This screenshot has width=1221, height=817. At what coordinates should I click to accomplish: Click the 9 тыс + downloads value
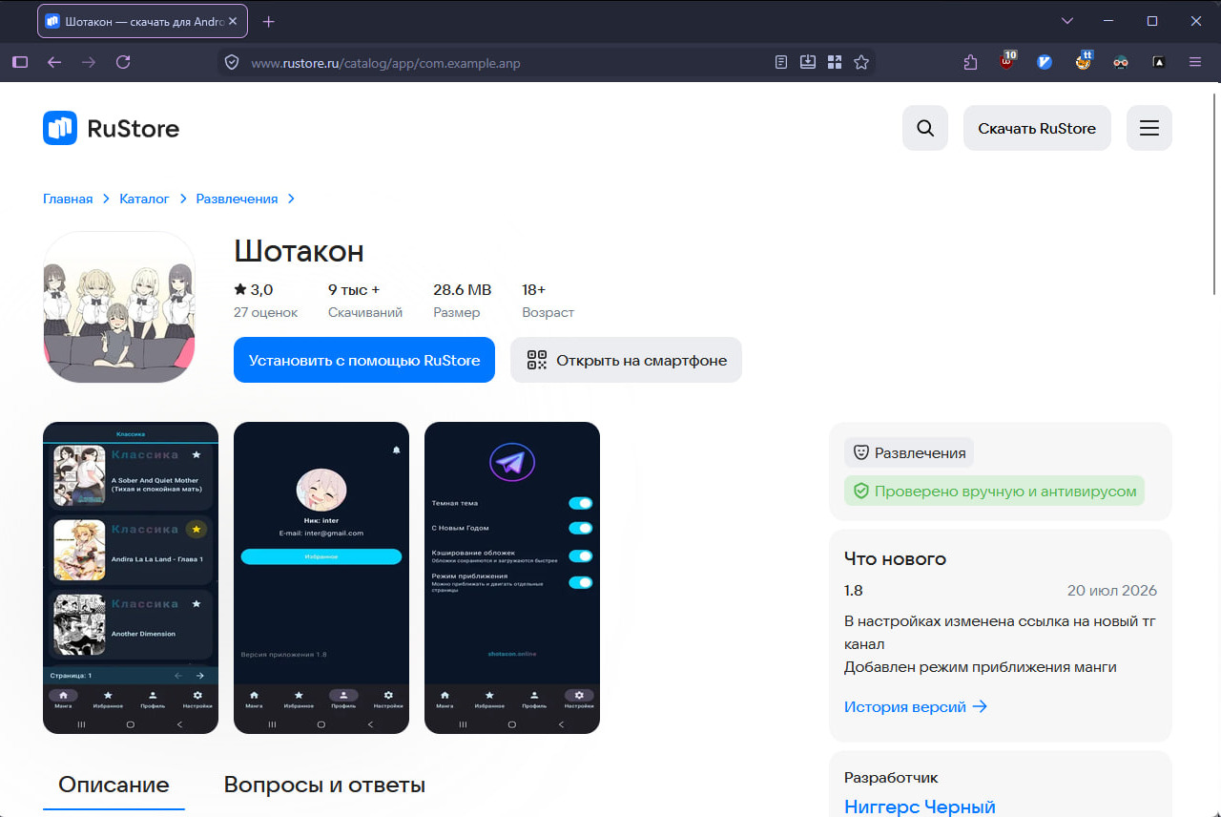tap(354, 289)
